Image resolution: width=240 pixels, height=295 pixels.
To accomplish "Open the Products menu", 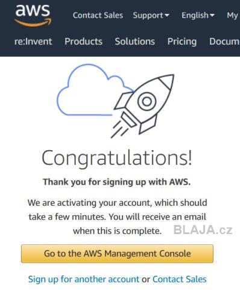I will (83, 42).
